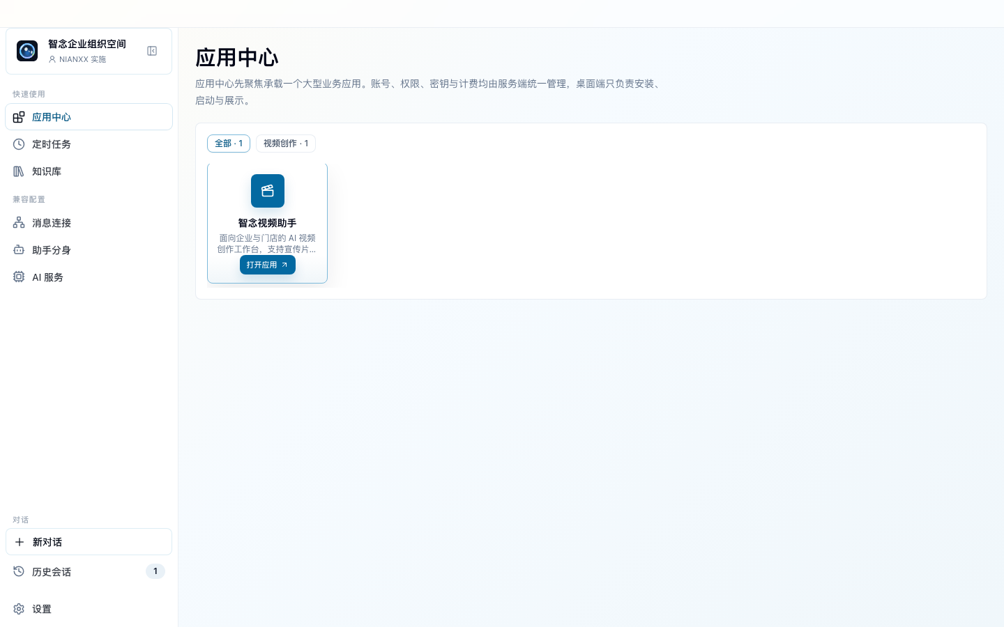Click the 智念视频助手 card title
This screenshot has height=627, width=1004.
click(x=268, y=223)
